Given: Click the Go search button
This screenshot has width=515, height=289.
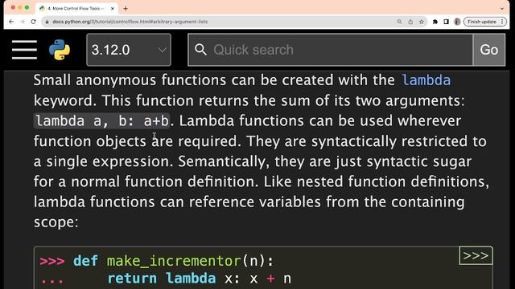Looking at the screenshot, I should point(489,50).
